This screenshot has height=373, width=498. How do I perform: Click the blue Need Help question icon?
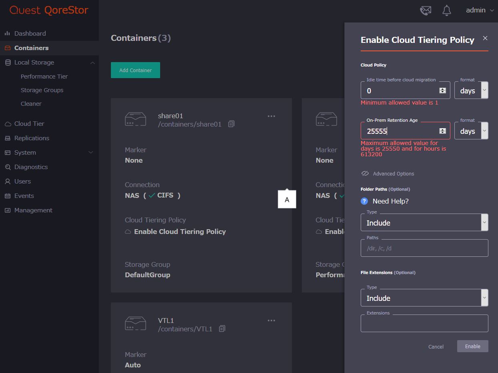tap(364, 201)
